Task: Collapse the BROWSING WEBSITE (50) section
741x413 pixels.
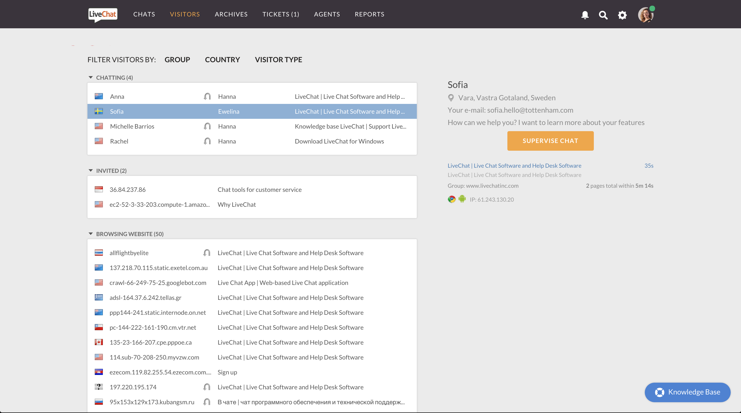Action: (x=91, y=234)
